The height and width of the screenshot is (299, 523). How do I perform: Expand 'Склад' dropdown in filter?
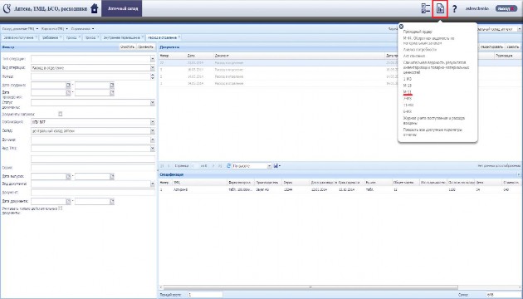(x=153, y=131)
